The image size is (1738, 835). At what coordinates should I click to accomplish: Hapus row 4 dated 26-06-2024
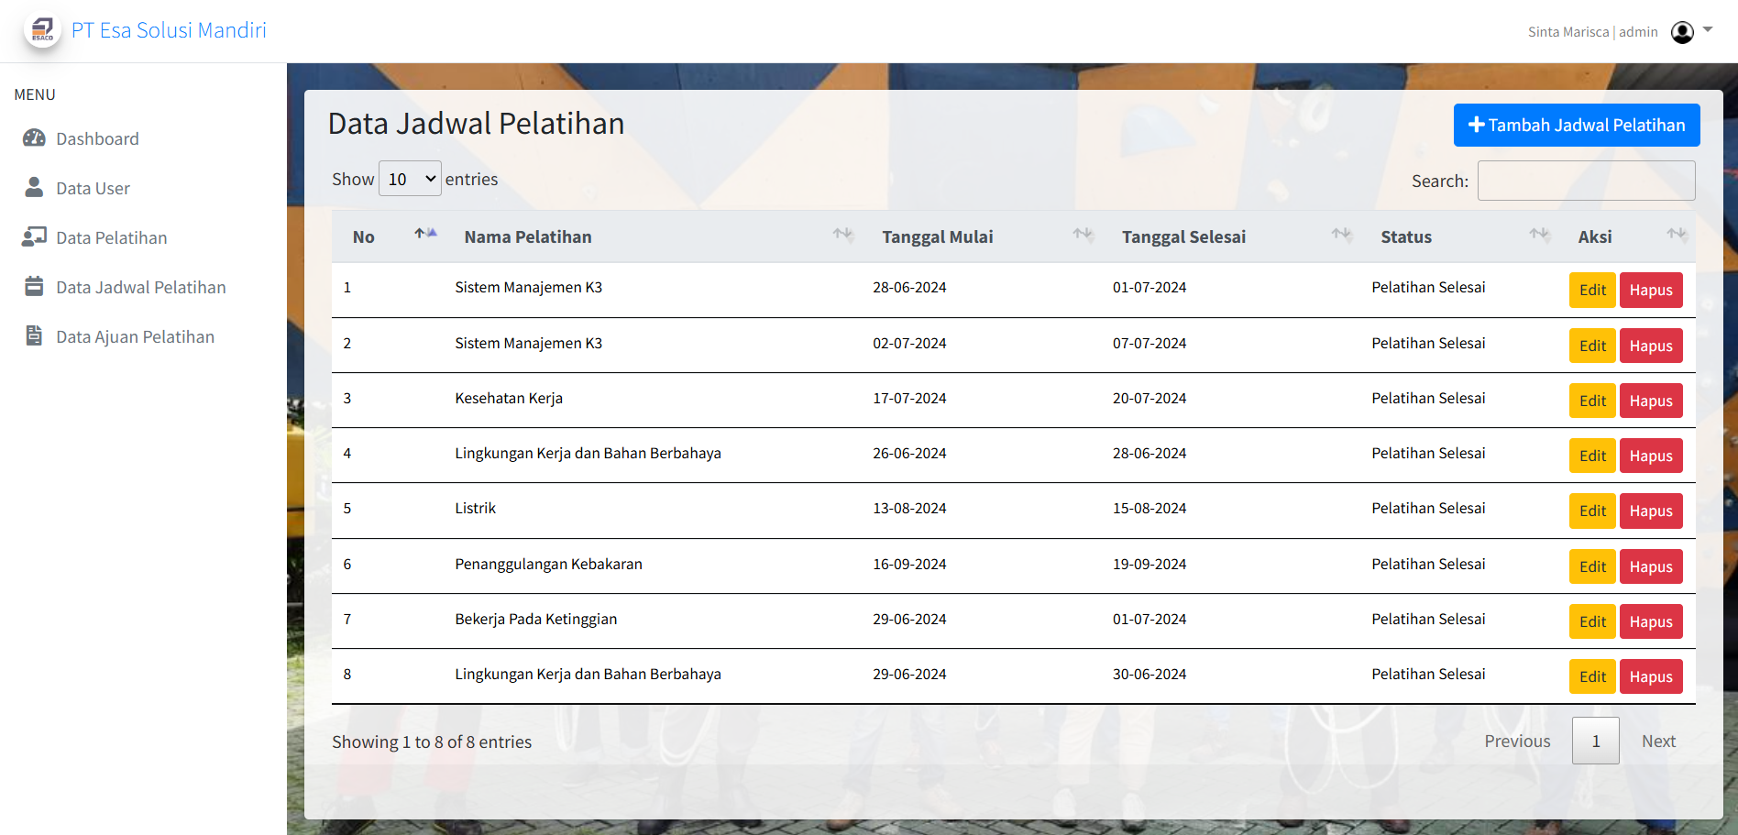[1651, 456]
